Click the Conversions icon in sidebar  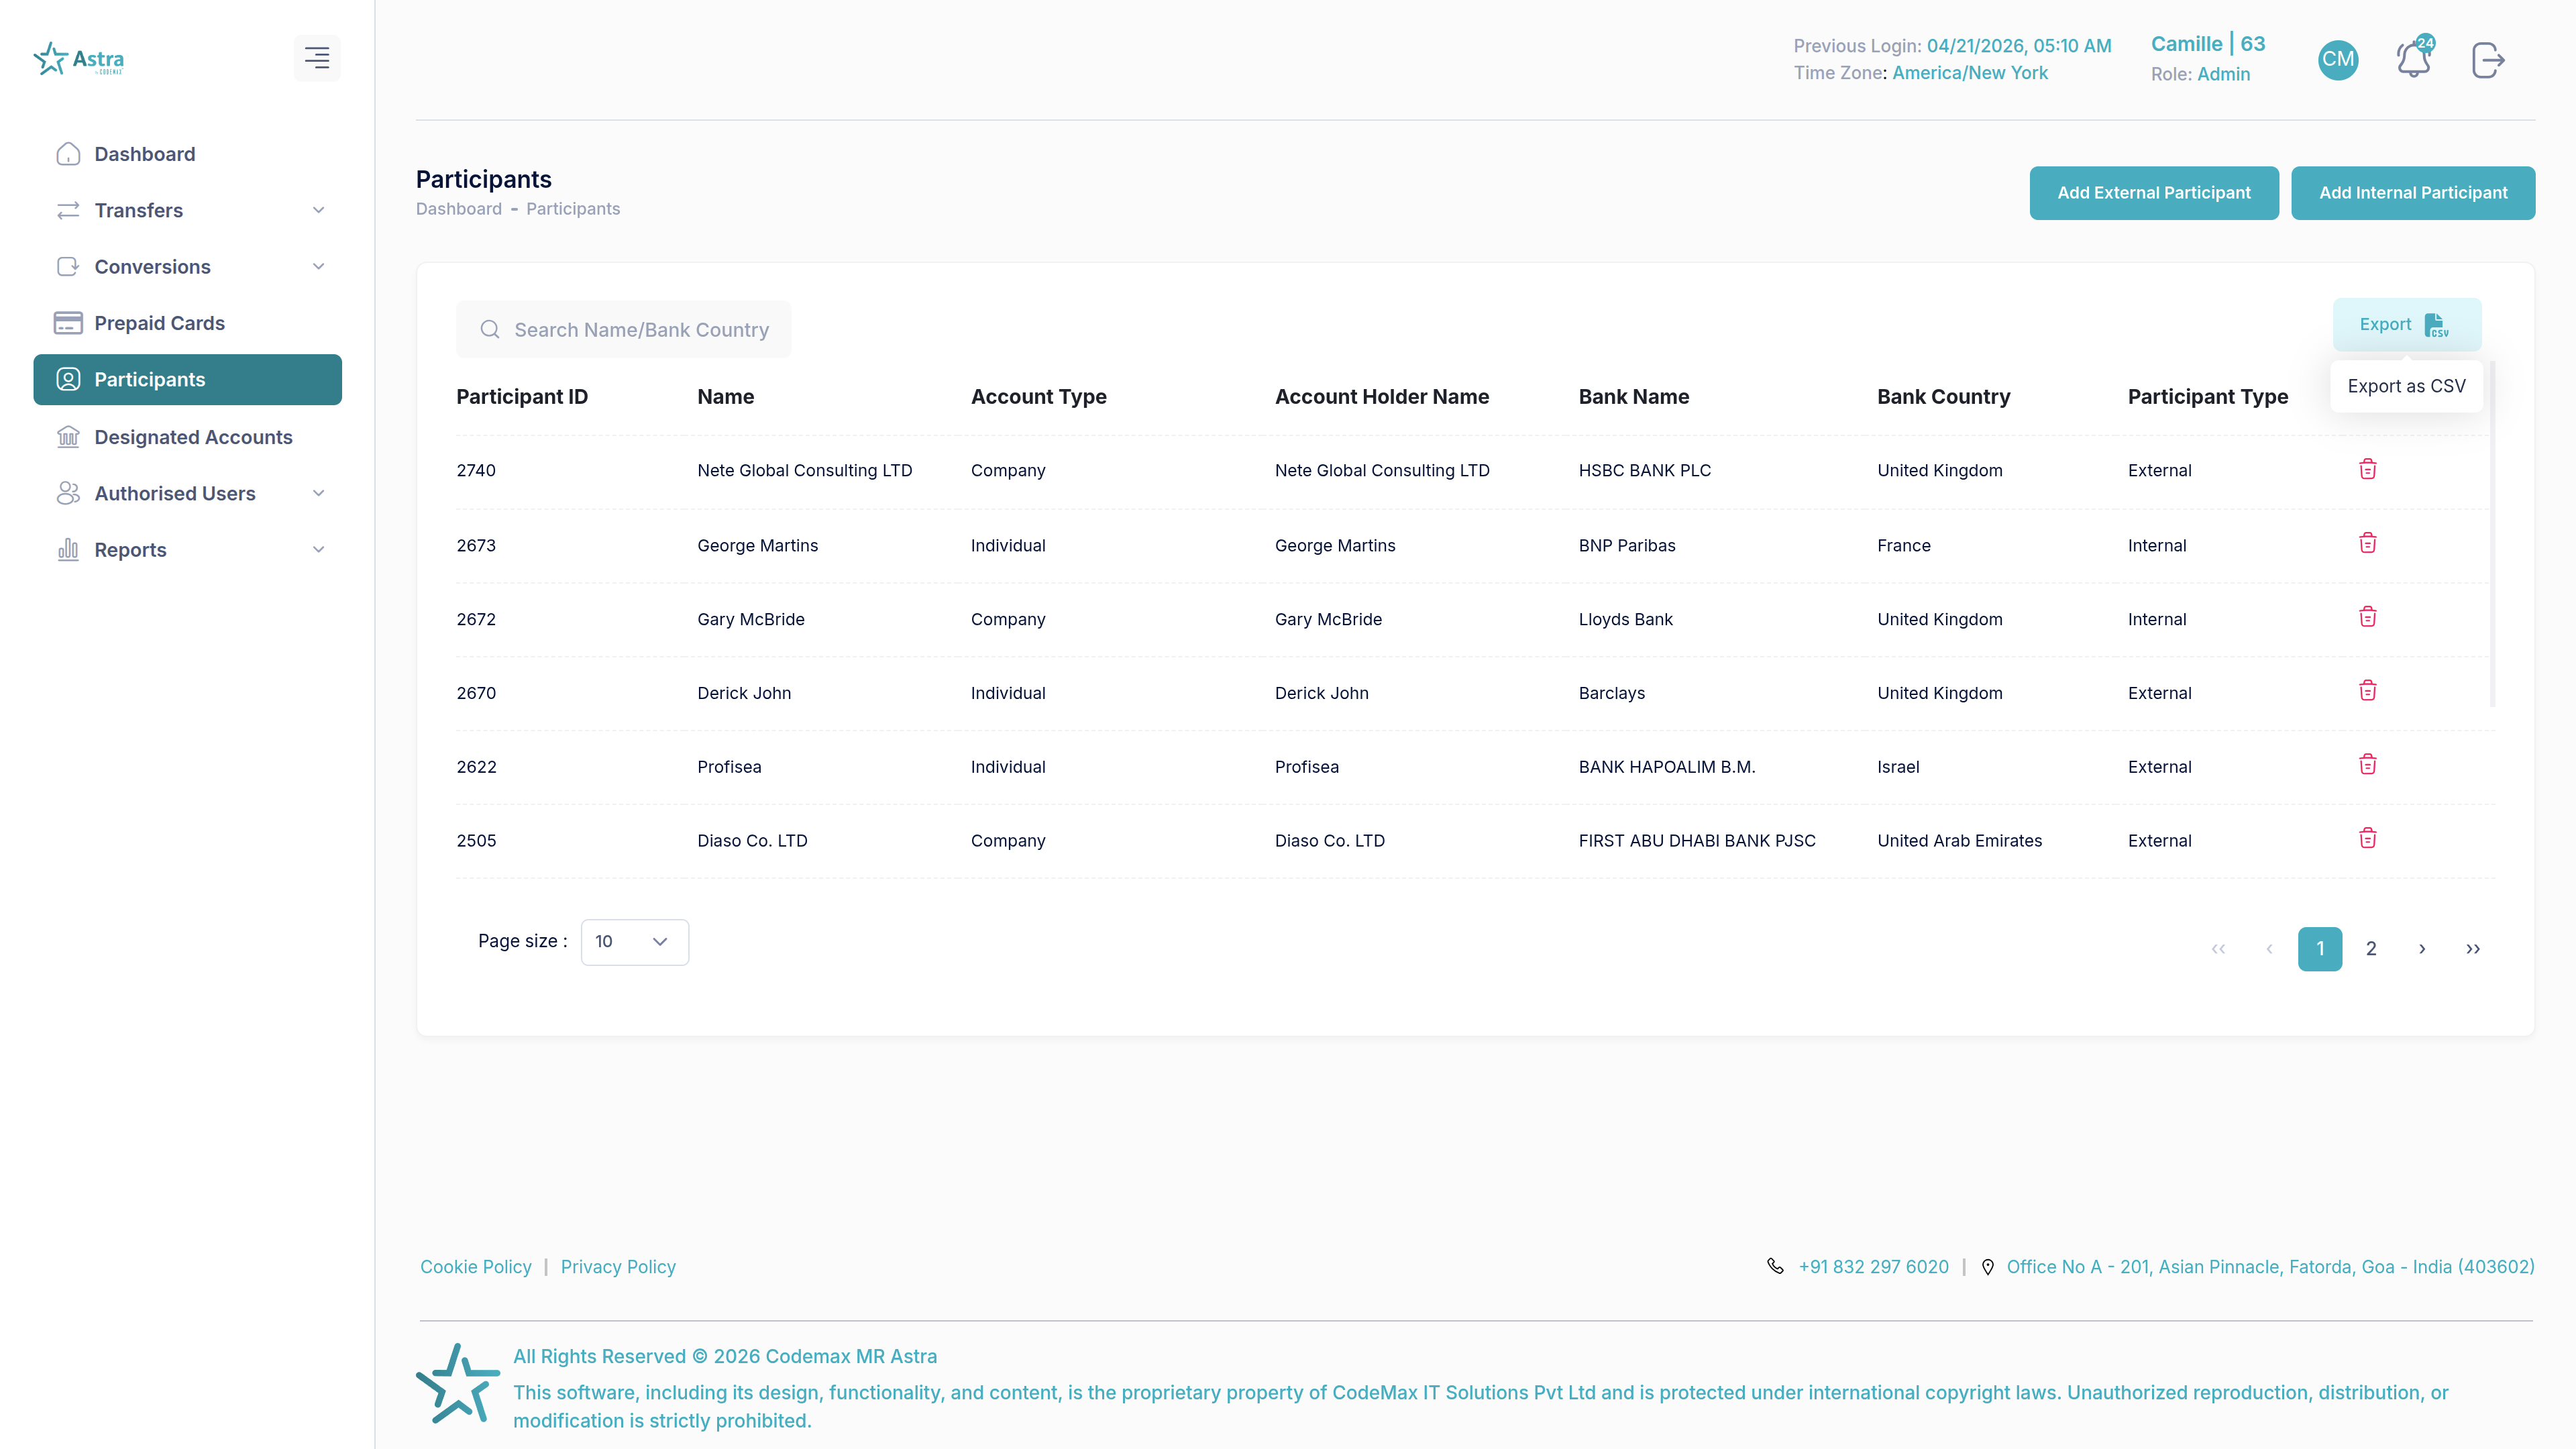(x=68, y=267)
